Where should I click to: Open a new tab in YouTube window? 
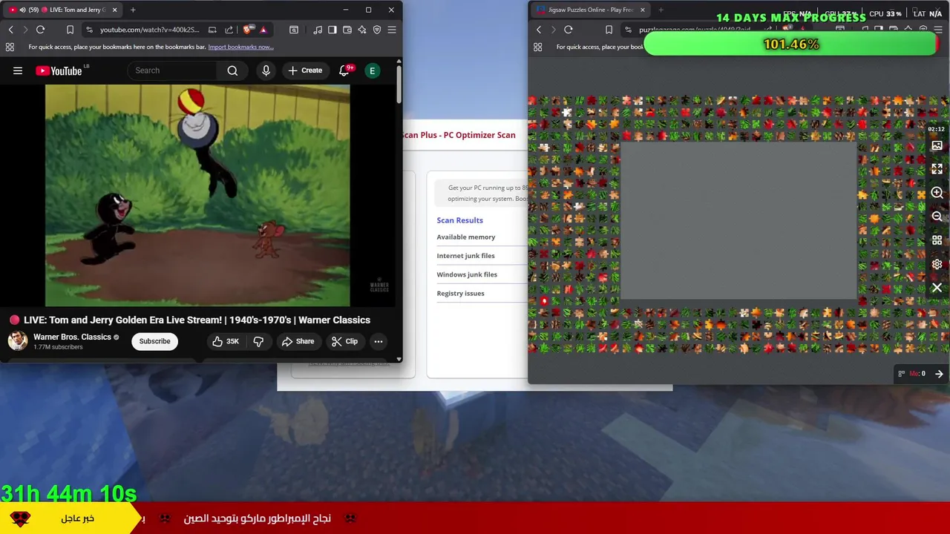133,10
